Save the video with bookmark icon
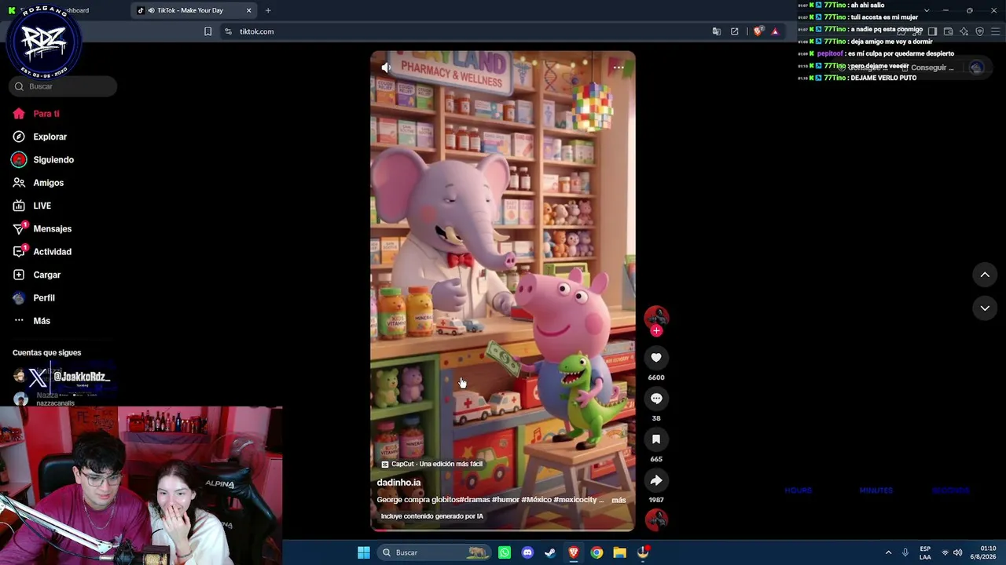The image size is (1006, 565). (x=656, y=439)
